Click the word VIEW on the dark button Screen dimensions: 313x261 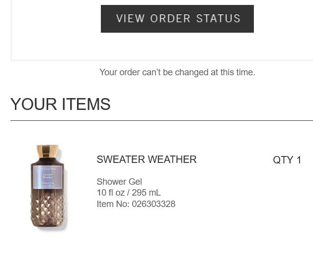(130, 19)
